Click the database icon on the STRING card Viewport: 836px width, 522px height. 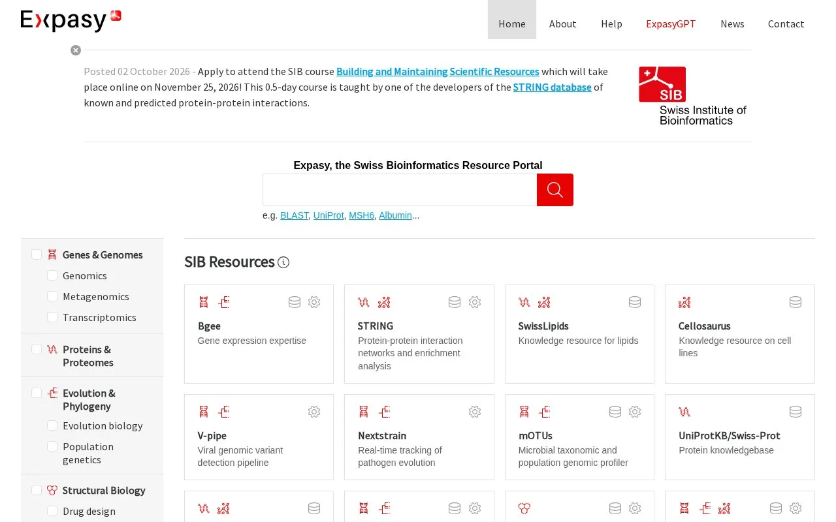point(455,302)
